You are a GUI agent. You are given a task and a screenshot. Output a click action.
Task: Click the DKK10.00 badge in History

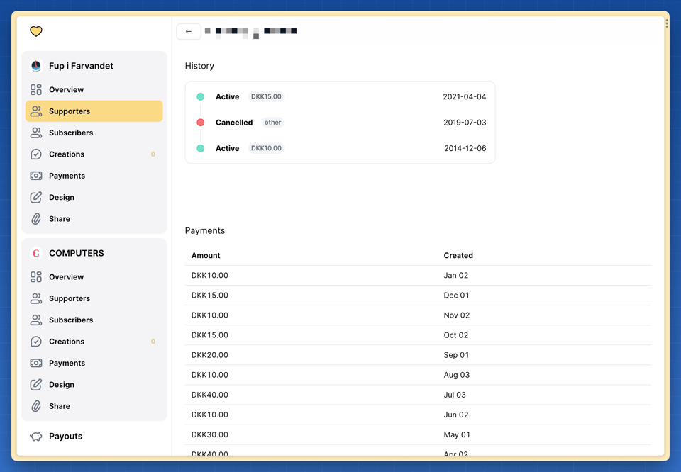tap(266, 148)
